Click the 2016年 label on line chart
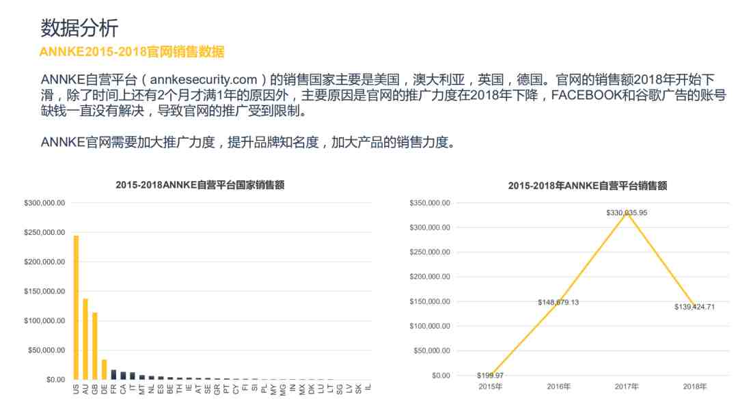 (x=559, y=387)
